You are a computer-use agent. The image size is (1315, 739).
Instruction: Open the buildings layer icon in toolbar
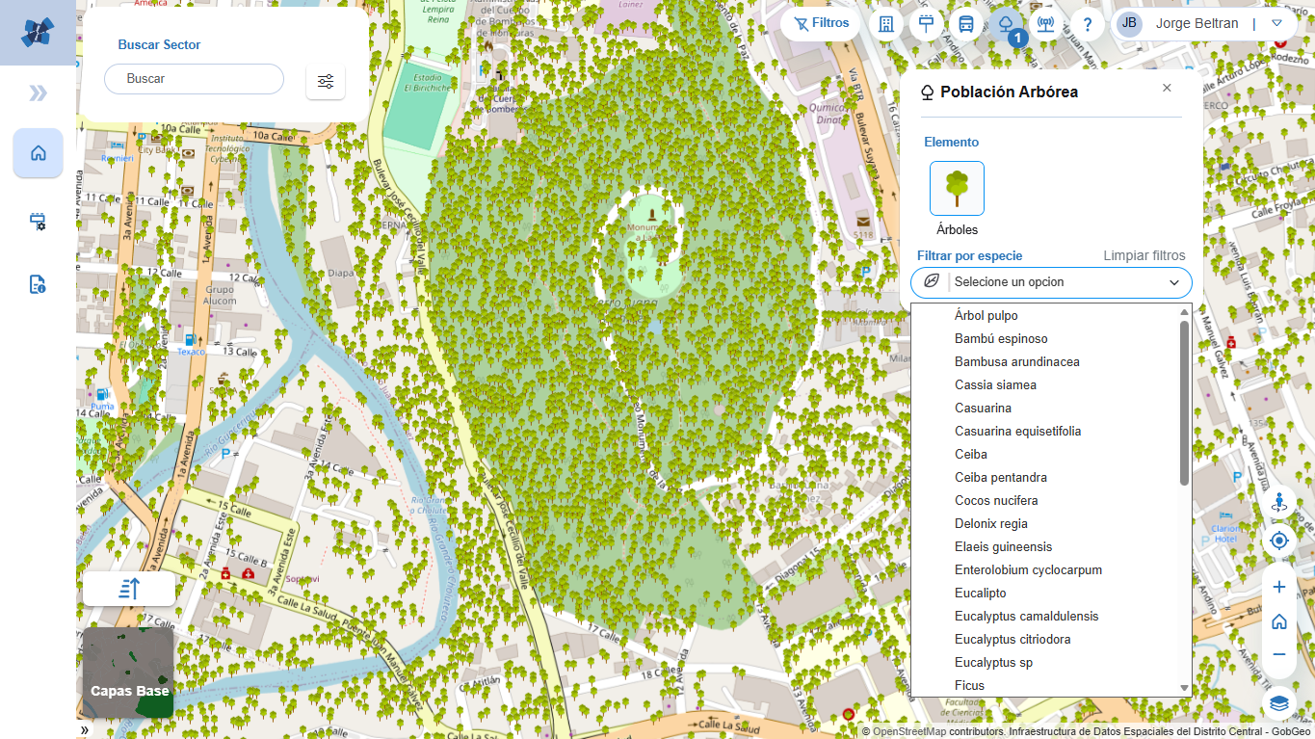(886, 24)
